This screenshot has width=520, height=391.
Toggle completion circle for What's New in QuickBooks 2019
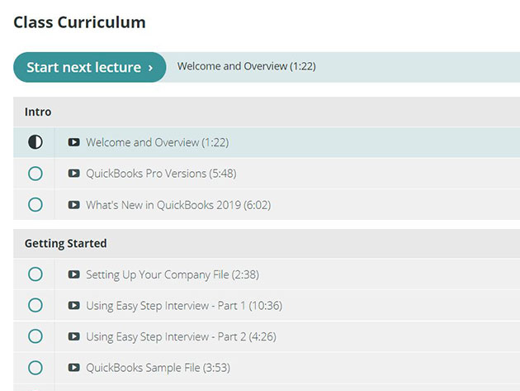pos(35,205)
